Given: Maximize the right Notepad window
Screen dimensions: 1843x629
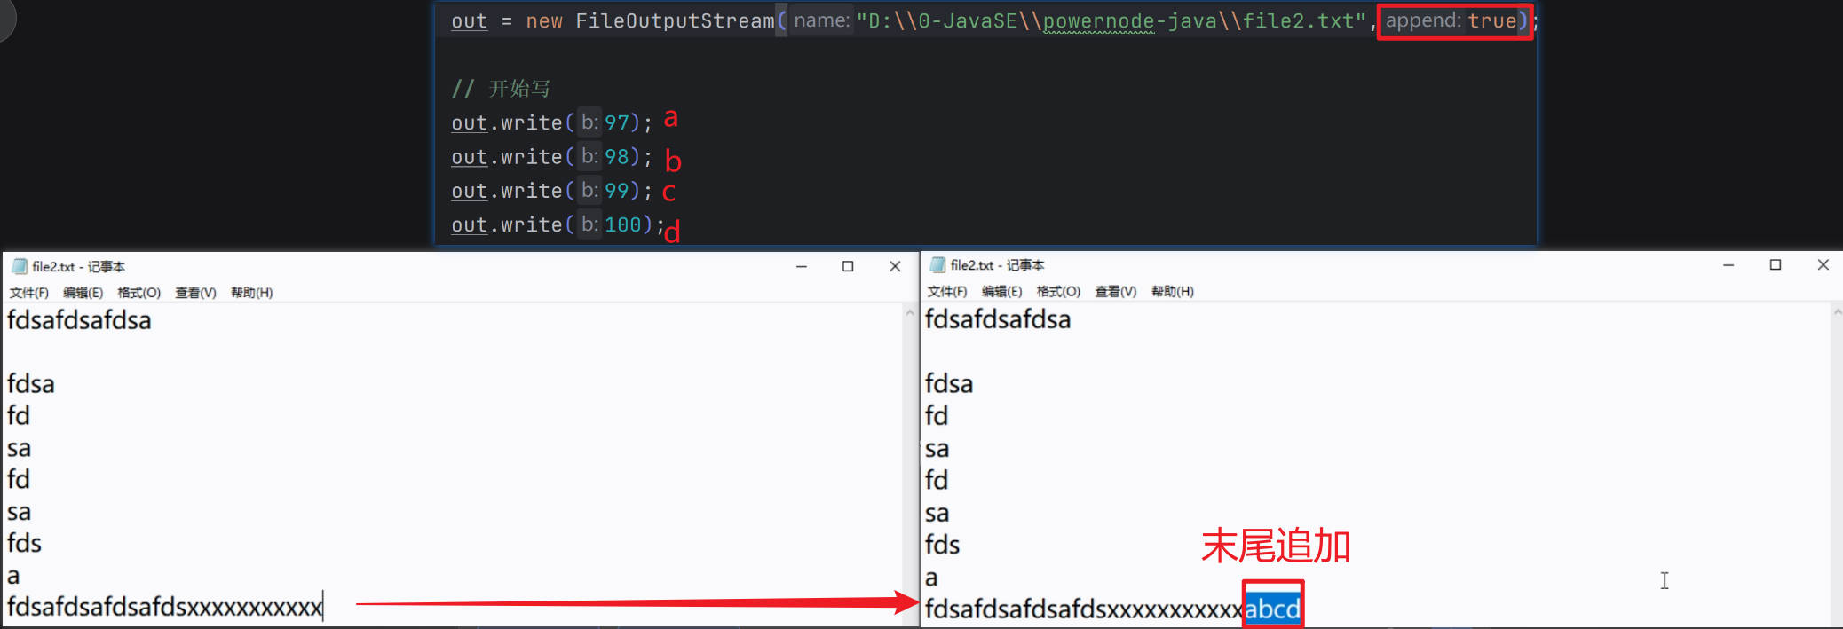Looking at the screenshot, I should (1776, 264).
